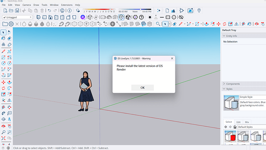266x150 pixels.
Task: Select the Paint Bucket tool in left toolbar
Action: 3,38
